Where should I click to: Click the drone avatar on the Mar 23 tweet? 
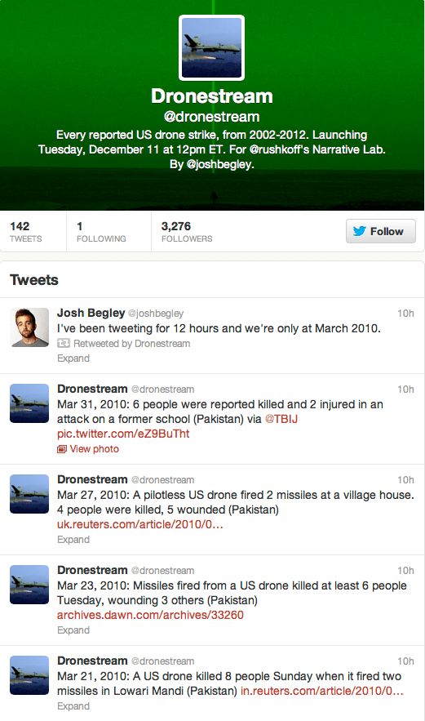(x=29, y=585)
